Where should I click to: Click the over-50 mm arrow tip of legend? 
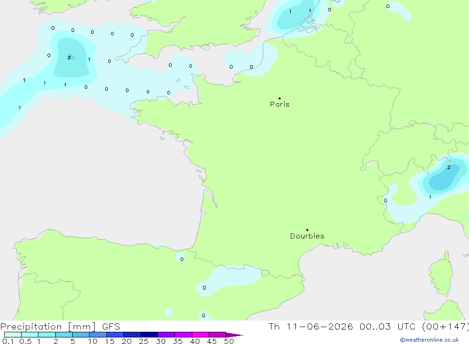tap(234, 335)
